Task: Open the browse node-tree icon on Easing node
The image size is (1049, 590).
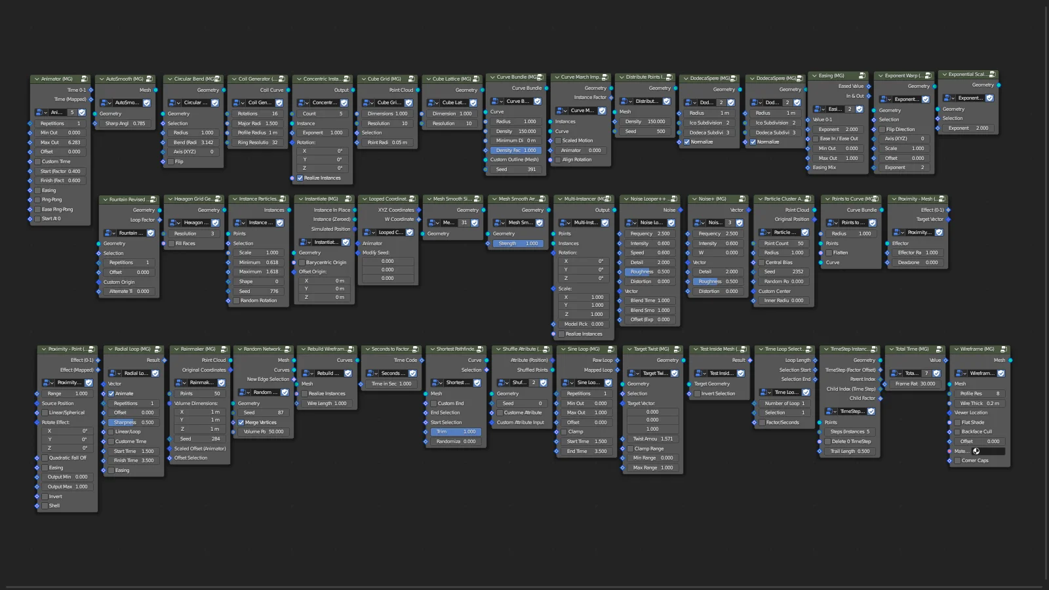Action: pos(818,109)
